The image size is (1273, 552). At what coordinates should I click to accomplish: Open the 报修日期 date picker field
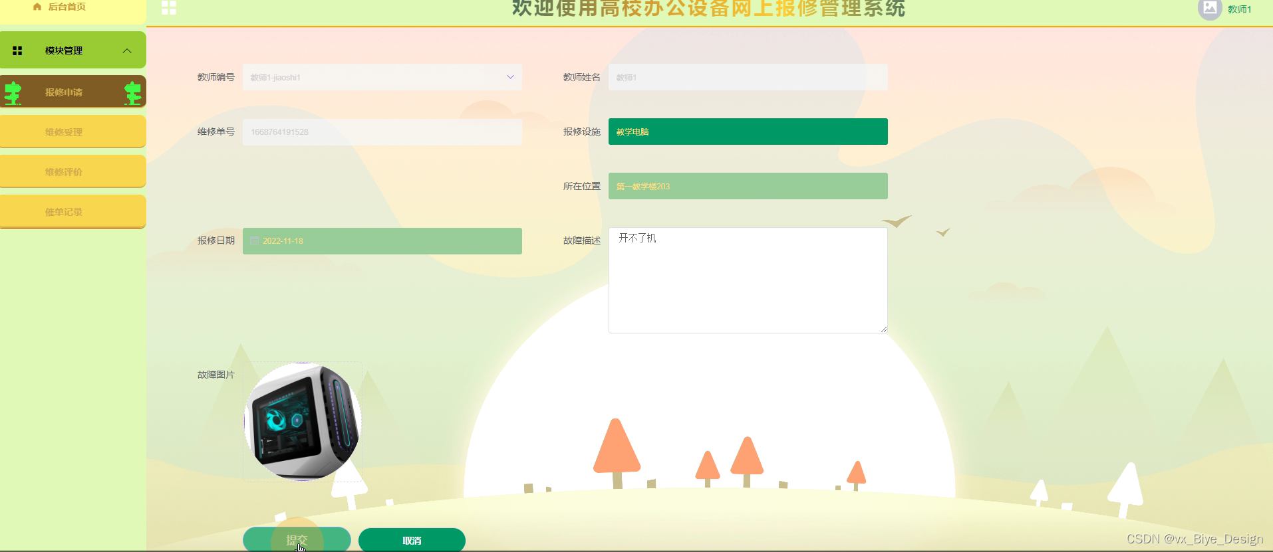click(x=382, y=240)
